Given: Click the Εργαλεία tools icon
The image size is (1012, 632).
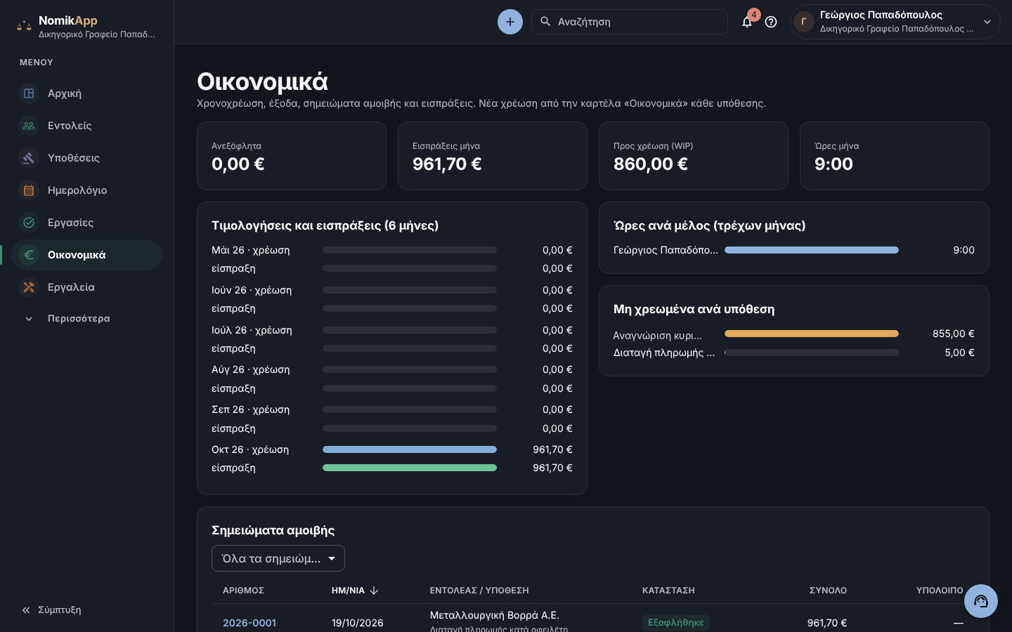Looking at the screenshot, I should 29,287.
